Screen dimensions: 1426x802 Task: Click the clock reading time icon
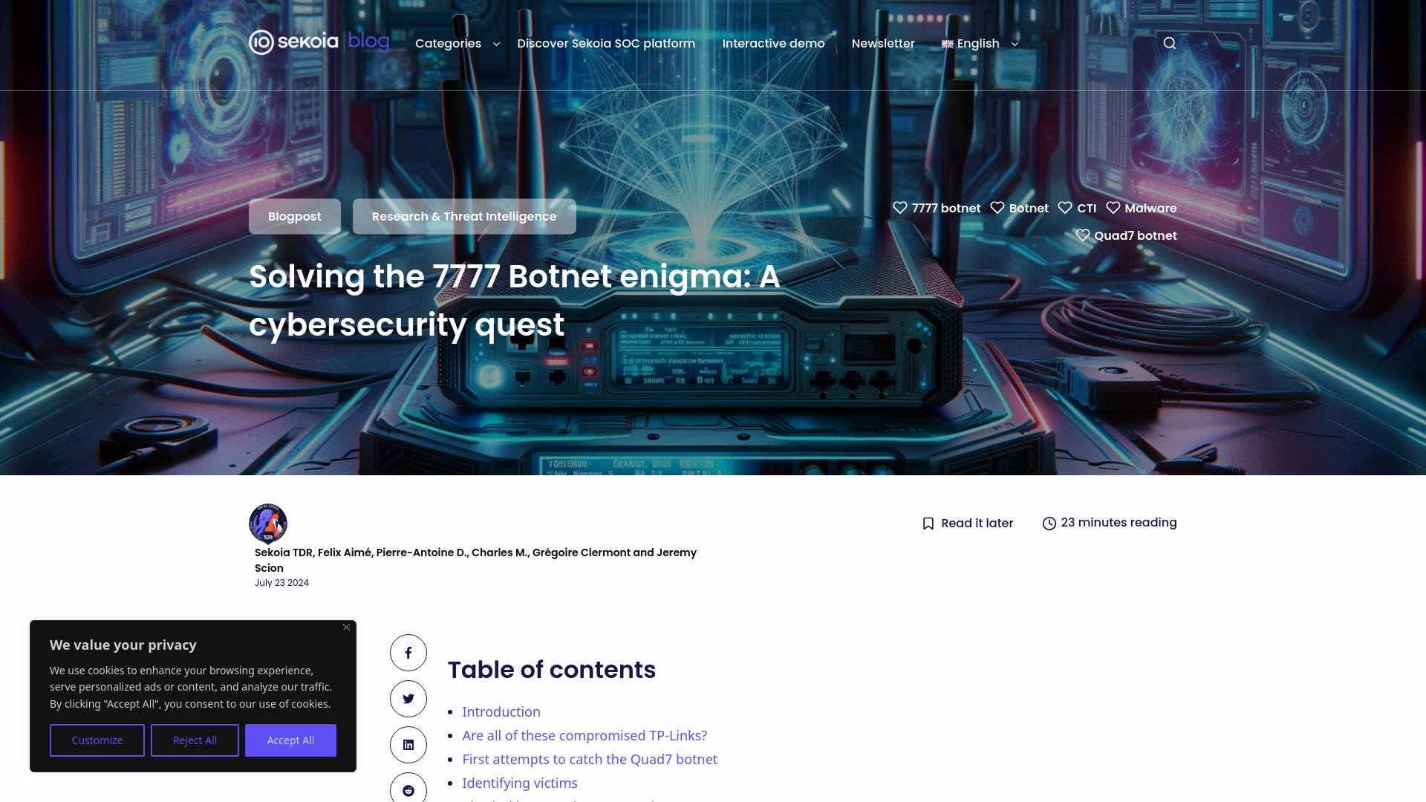point(1049,523)
